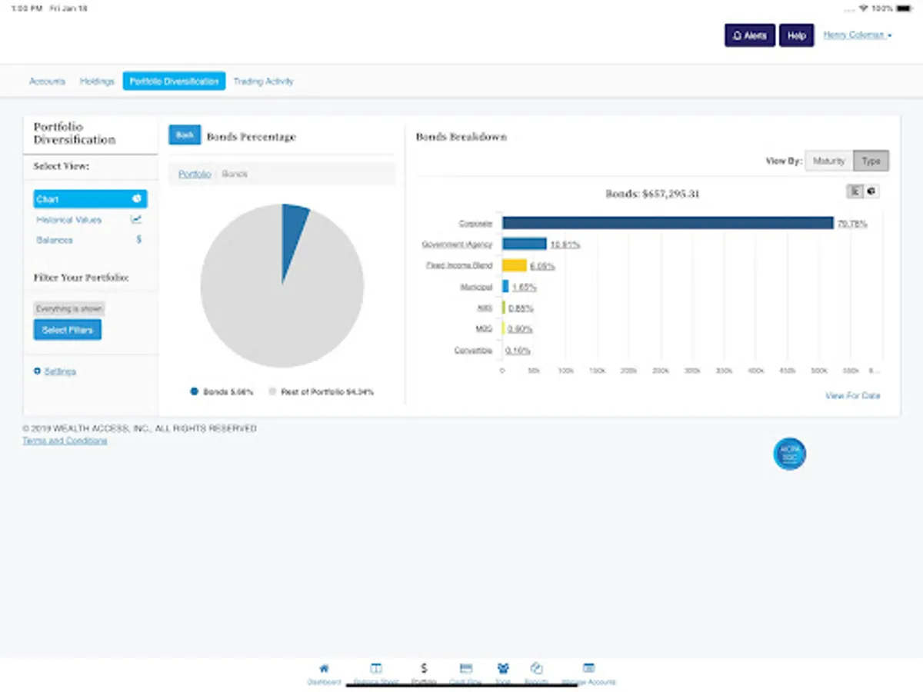
Task: Click the Corporate bar in Bonds Breakdown
Action: coord(669,223)
